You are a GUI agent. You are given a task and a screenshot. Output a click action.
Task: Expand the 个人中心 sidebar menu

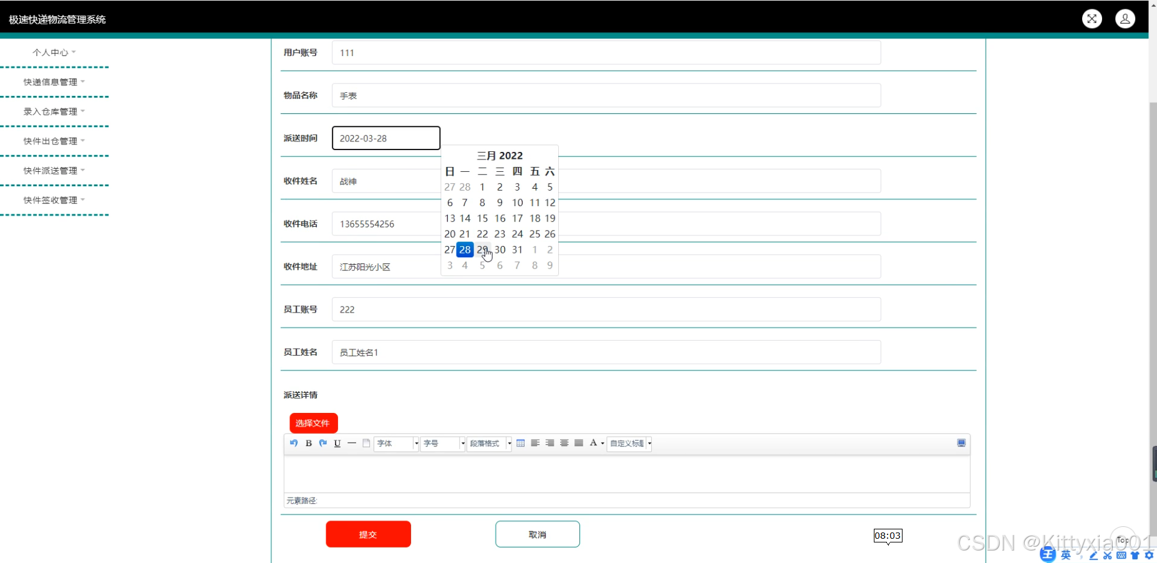(54, 52)
